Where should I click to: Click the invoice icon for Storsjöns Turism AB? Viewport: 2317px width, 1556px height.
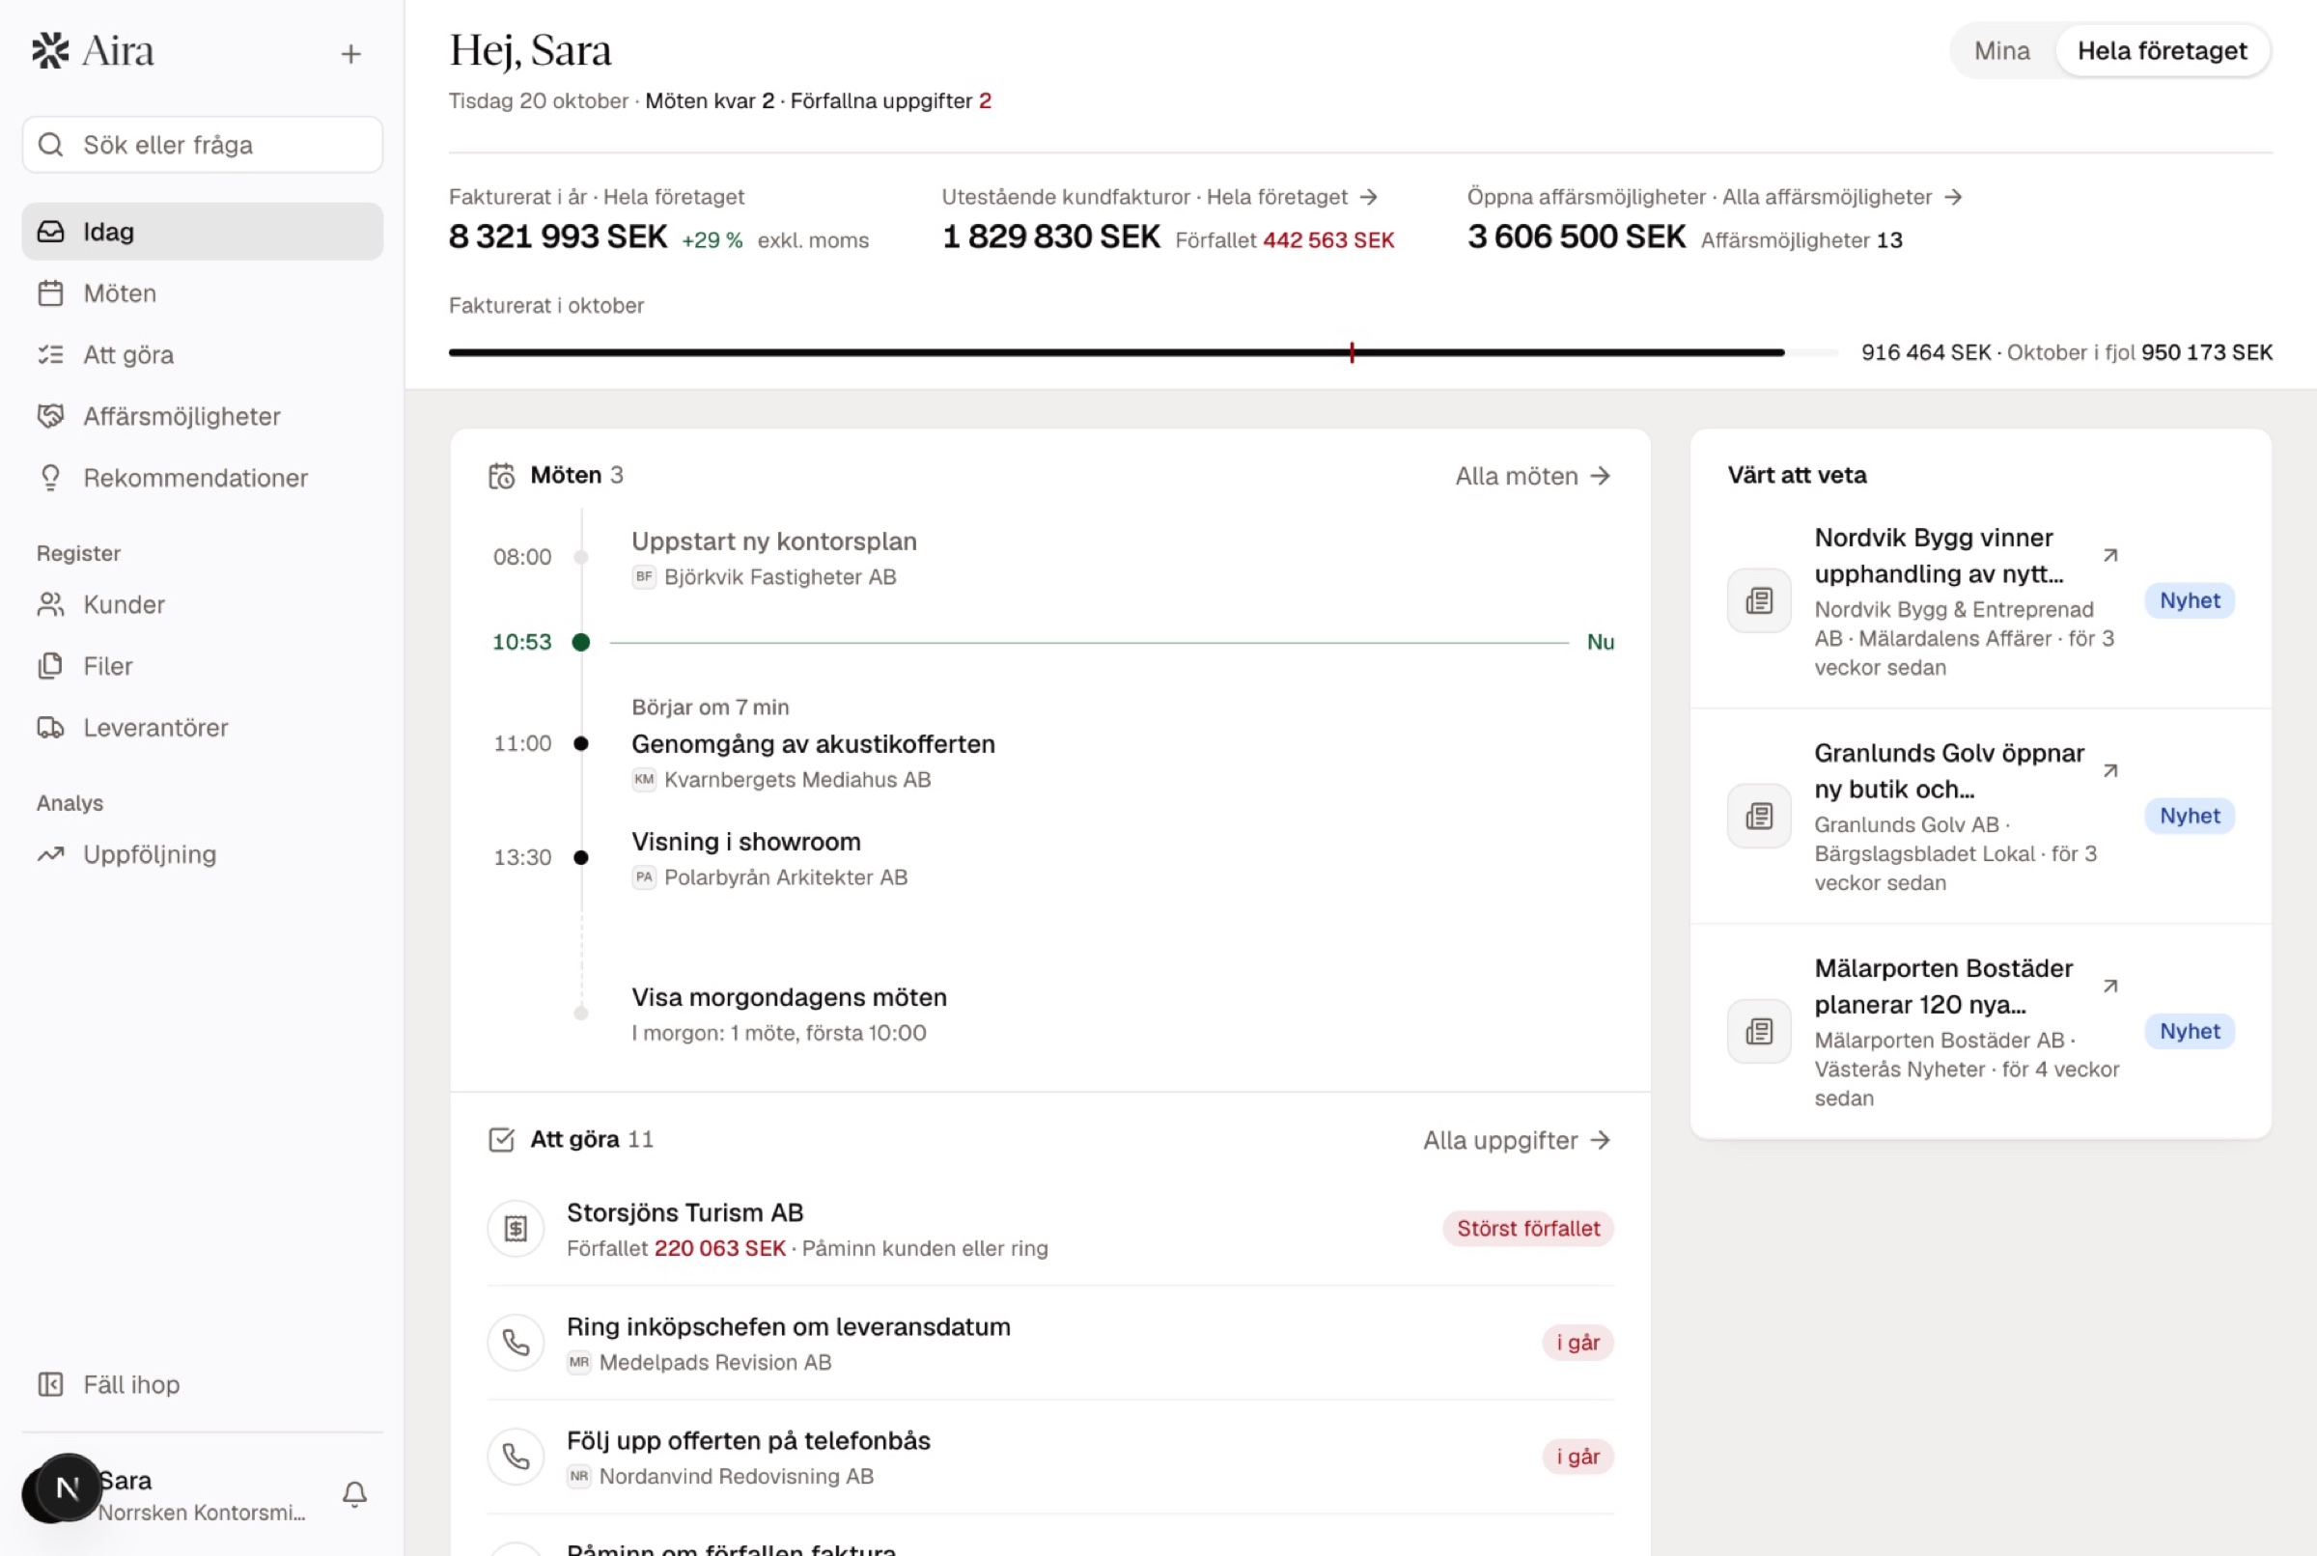click(x=516, y=1230)
